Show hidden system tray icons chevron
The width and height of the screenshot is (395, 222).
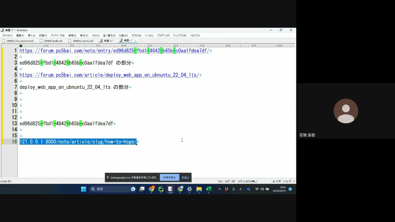click(x=219, y=189)
